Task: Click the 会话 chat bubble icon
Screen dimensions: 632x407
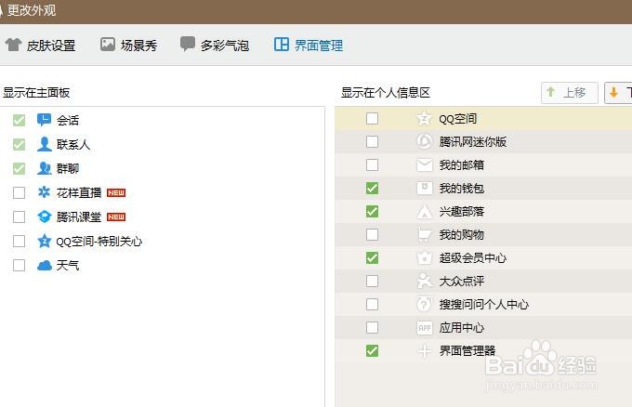Action: [x=44, y=120]
